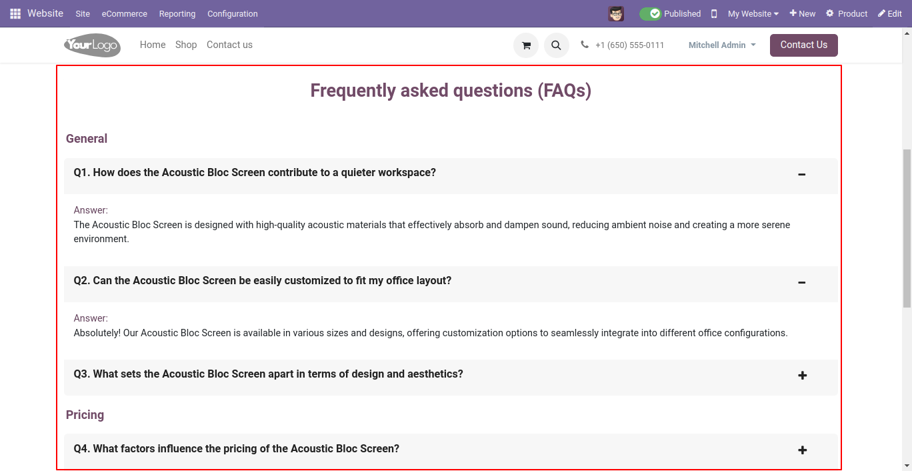Viewport: 912px width, 471px height.
Task: Click the Contact Us button
Action: point(804,45)
